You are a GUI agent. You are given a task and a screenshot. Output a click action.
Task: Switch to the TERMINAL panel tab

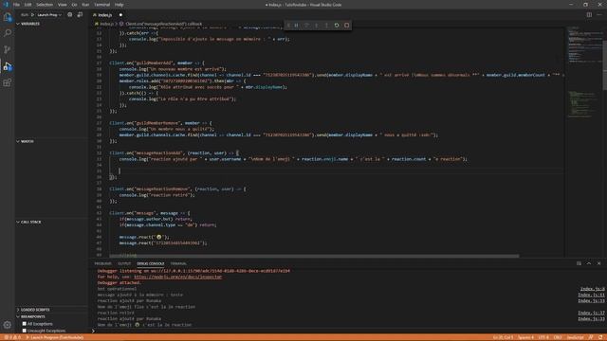click(x=178, y=263)
